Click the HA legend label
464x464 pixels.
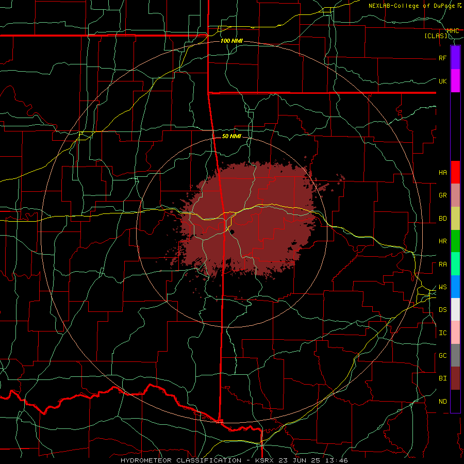(443, 173)
